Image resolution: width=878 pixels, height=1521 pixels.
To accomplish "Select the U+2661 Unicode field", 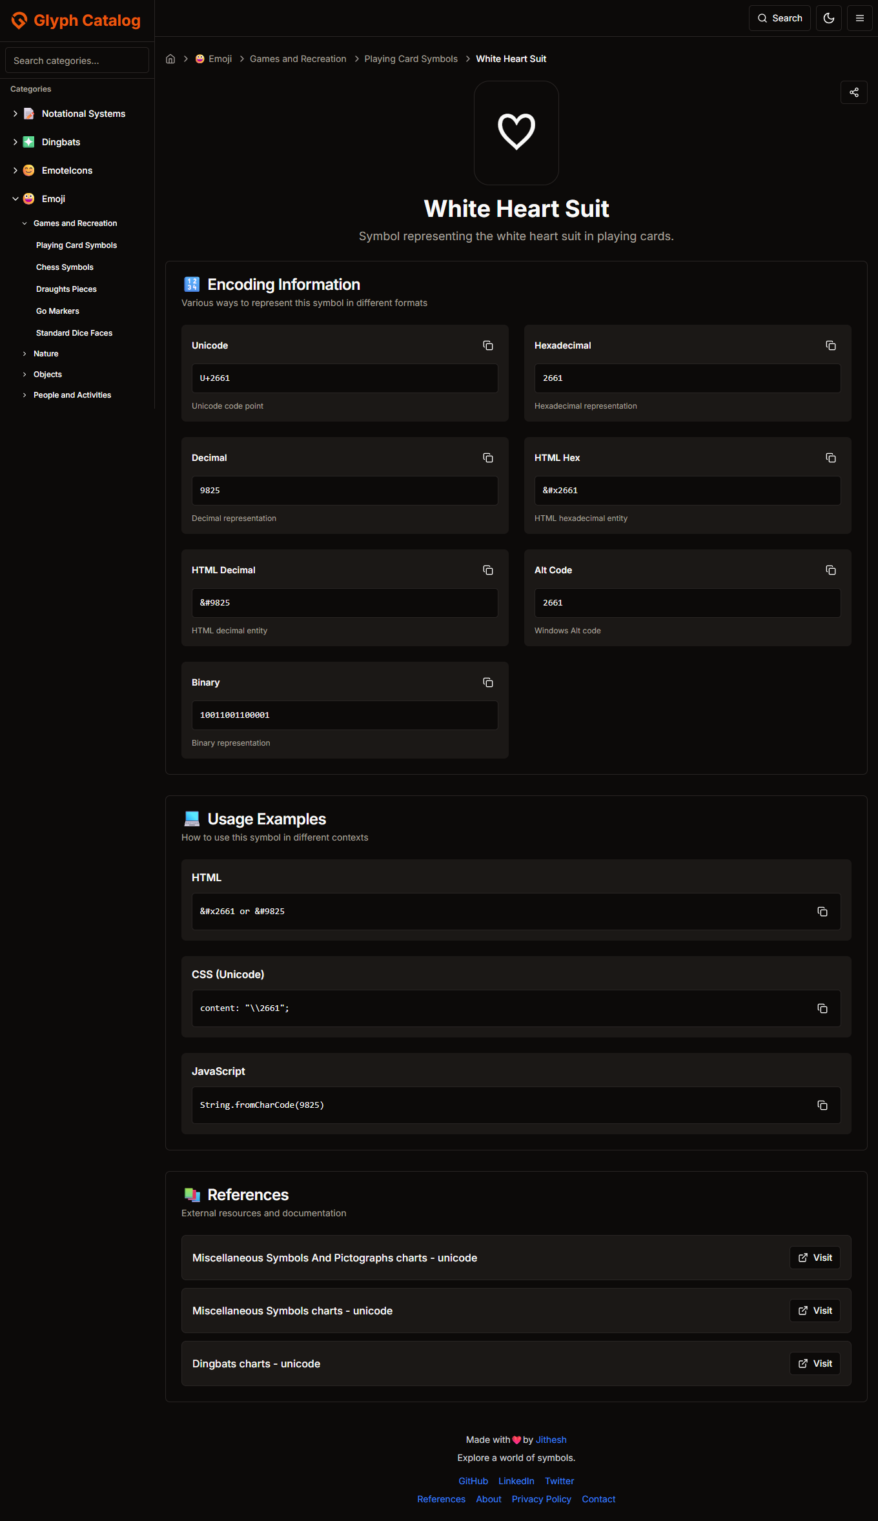I will [x=345, y=378].
